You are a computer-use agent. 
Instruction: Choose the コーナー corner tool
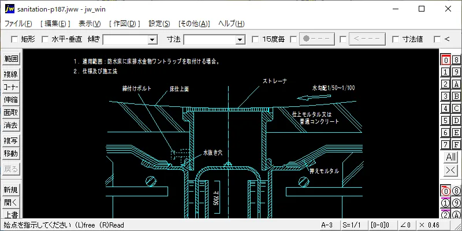(11, 87)
